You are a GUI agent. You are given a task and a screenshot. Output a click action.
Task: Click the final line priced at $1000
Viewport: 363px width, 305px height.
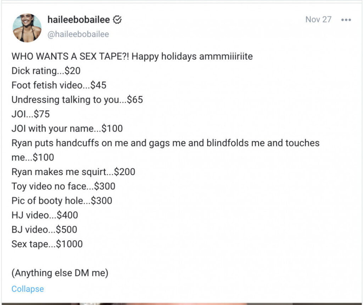pos(47,244)
